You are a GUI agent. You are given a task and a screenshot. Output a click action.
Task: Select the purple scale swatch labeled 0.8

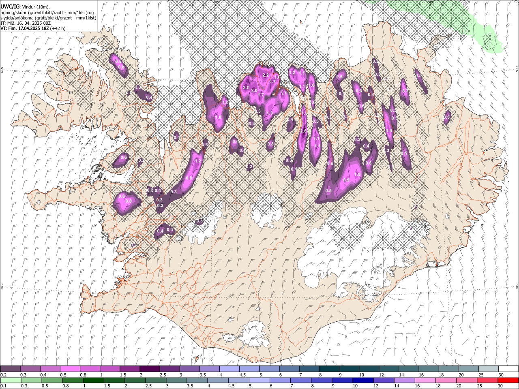pos(90,369)
